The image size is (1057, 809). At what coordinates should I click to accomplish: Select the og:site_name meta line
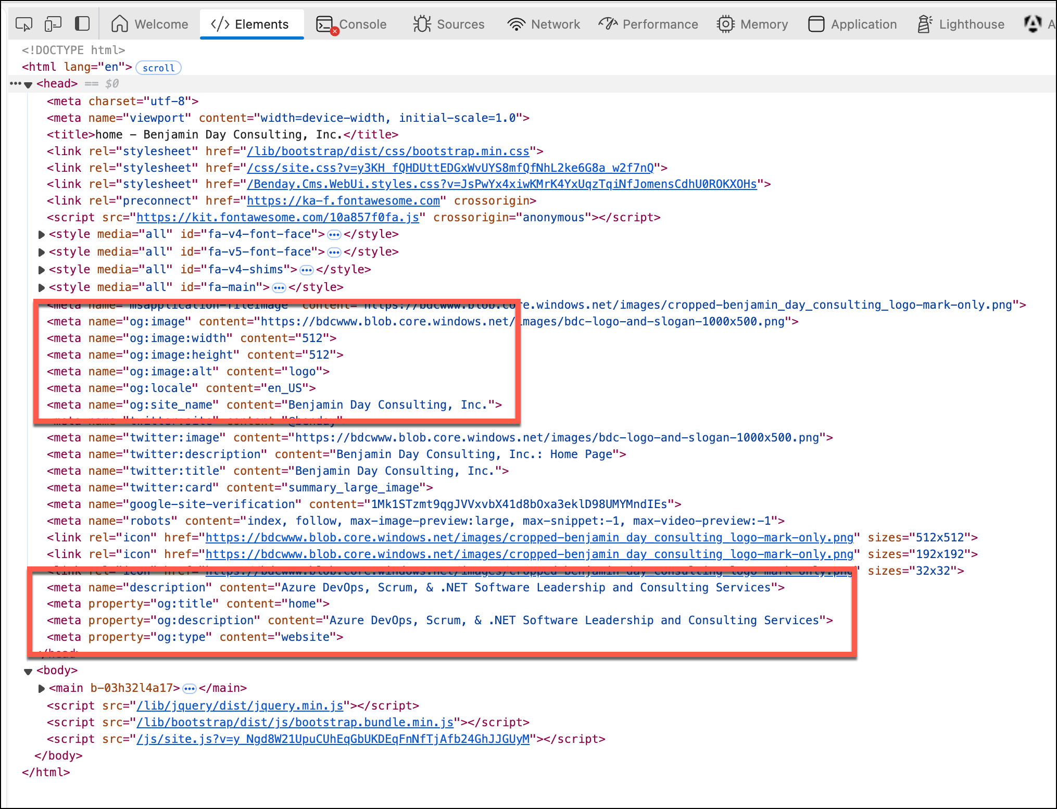pyautogui.click(x=274, y=404)
